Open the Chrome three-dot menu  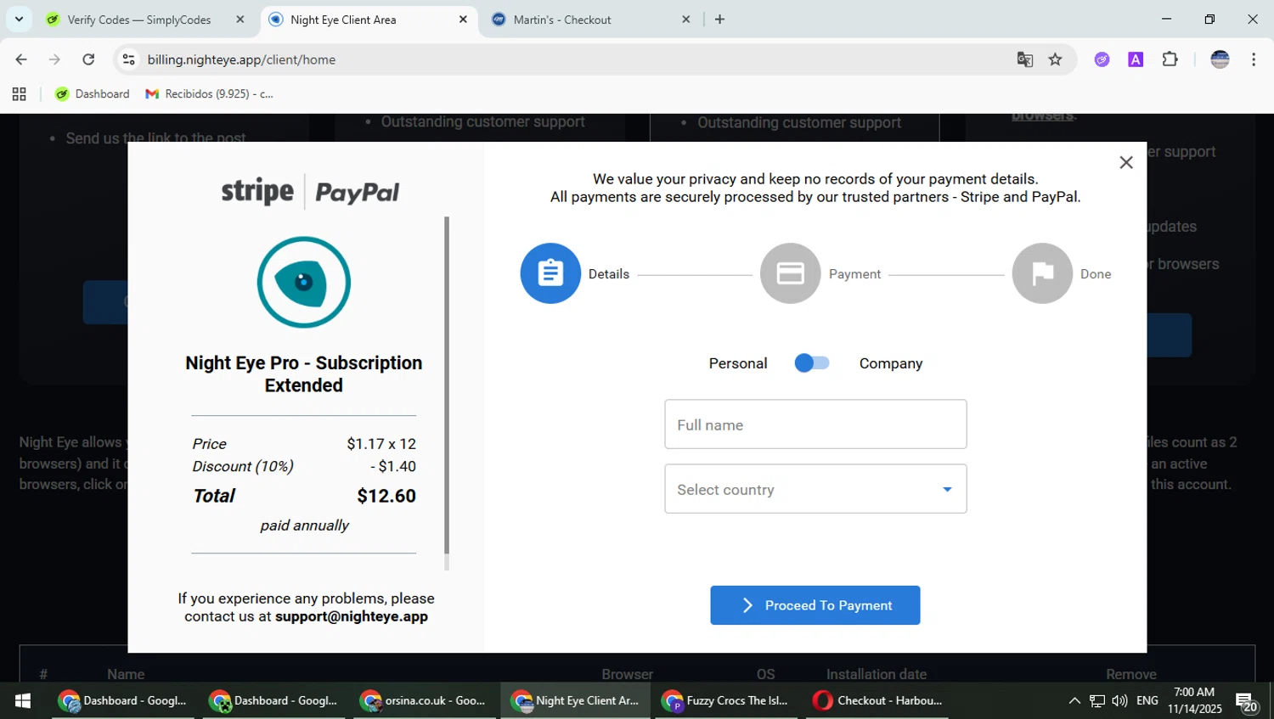pos(1254,59)
